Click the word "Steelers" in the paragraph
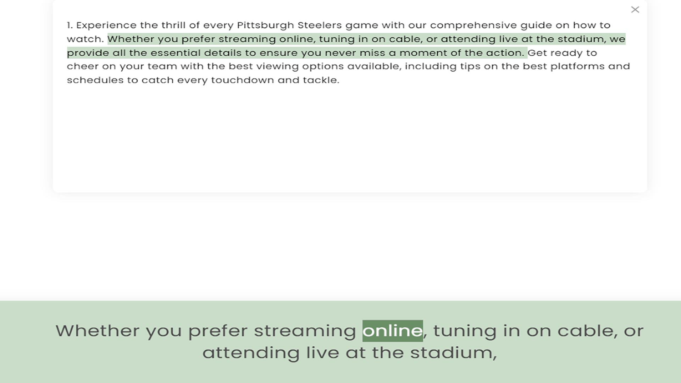 [320, 25]
